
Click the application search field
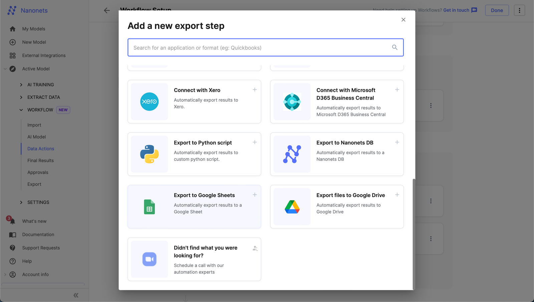pyautogui.click(x=265, y=47)
